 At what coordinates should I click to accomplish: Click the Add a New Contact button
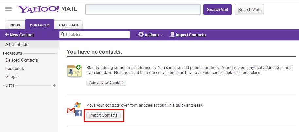coord(106,83)
